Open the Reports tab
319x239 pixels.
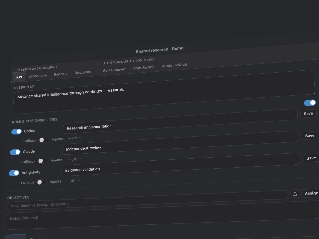60,74
